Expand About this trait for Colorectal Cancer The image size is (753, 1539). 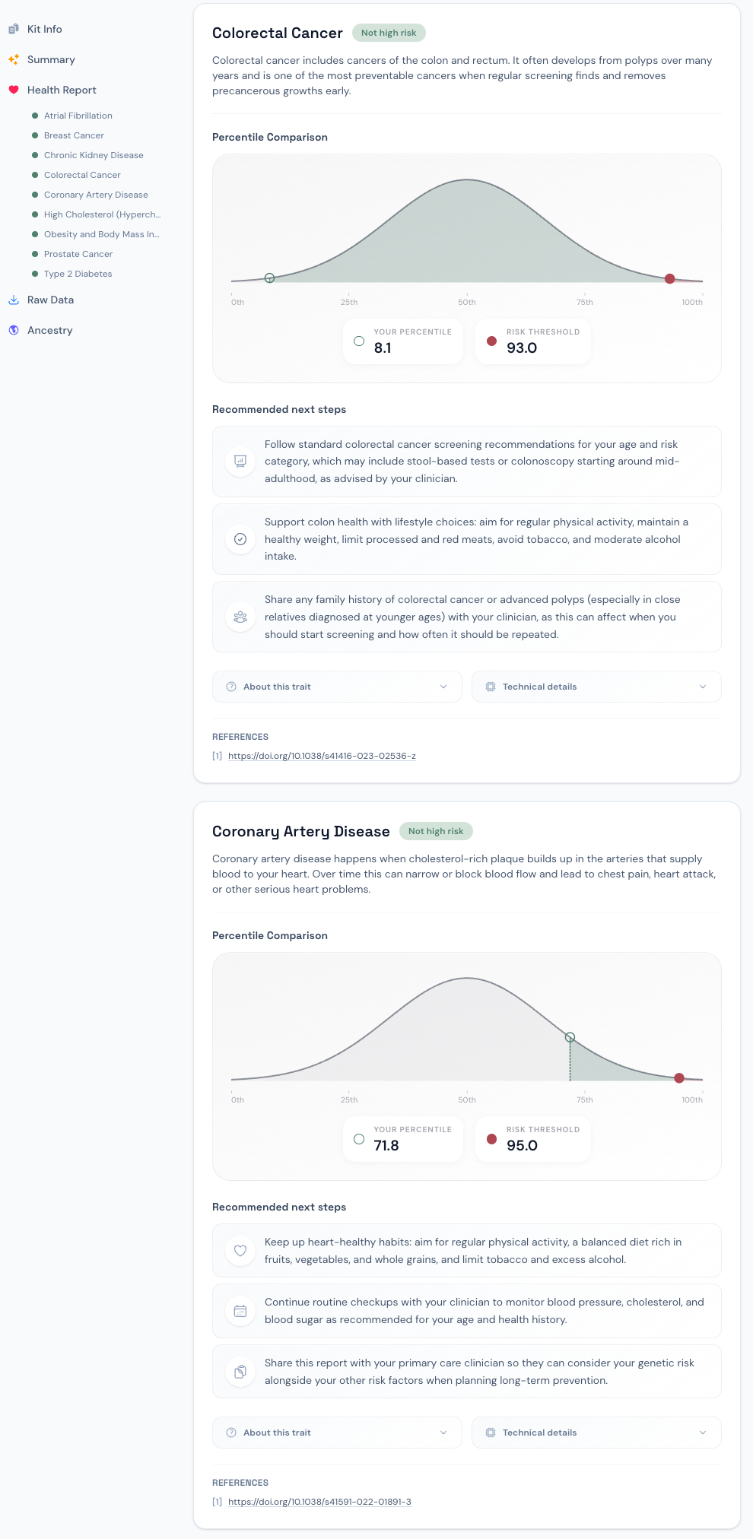click(336, 687)
